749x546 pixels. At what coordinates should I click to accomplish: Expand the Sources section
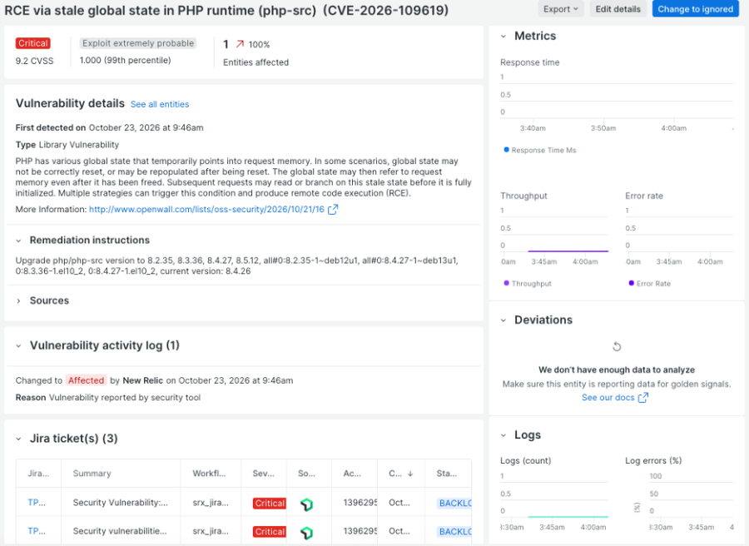coord(18,301)
